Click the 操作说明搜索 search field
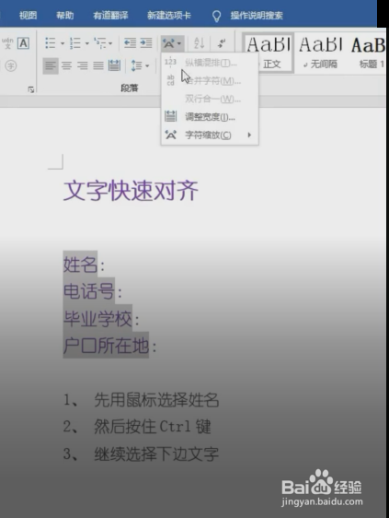Viewport: 389px width, 518px height. pos(257,15)
